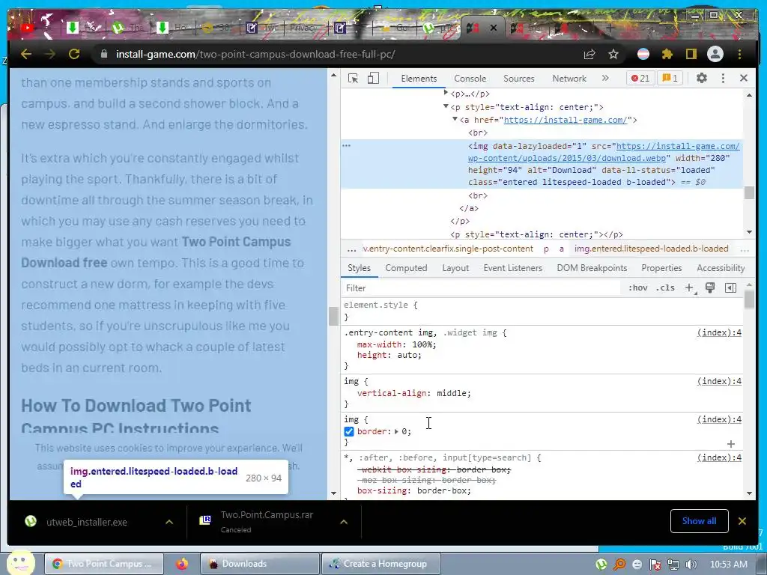Show earlier breadcrumbs with left ellipsis
Image resolution: width=767 pixels, height=575 pixels.
(x=351, y=249)
